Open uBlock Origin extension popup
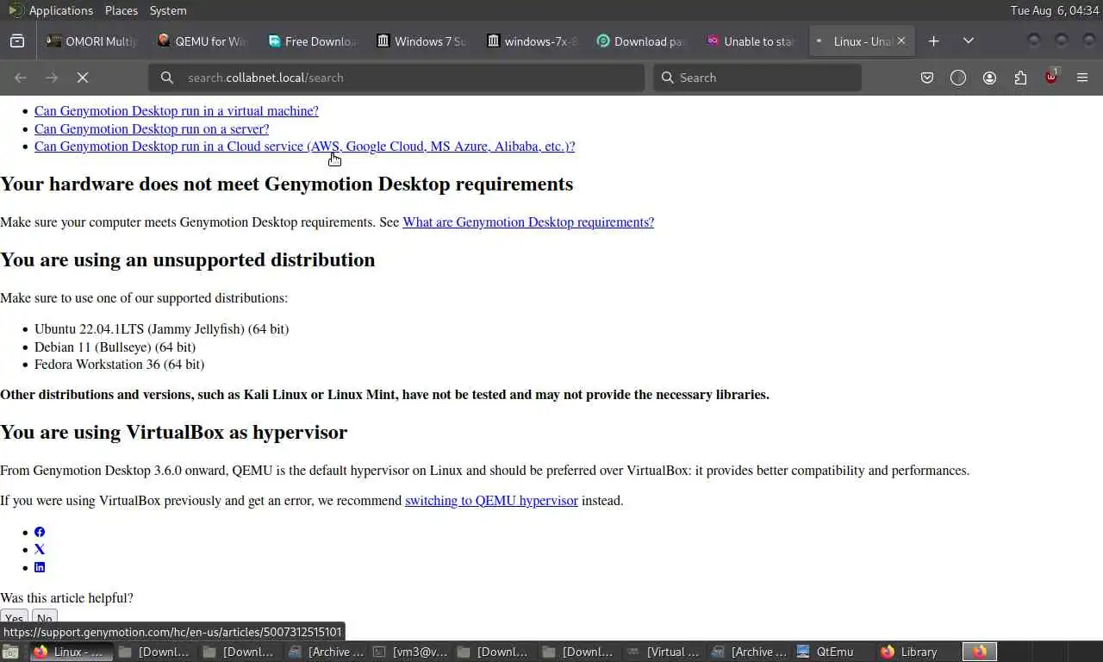 pos(1051,77)
